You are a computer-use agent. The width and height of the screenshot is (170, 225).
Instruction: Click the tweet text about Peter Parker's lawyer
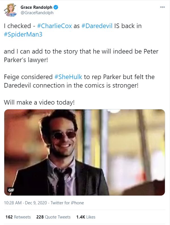tap(81, 56)
